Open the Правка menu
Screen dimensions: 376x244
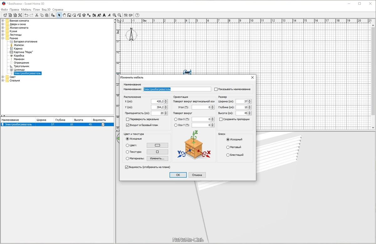pos(14,10)
